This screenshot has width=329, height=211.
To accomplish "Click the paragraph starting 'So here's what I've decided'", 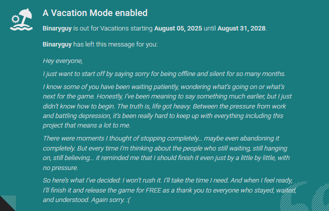I will 169,190.
